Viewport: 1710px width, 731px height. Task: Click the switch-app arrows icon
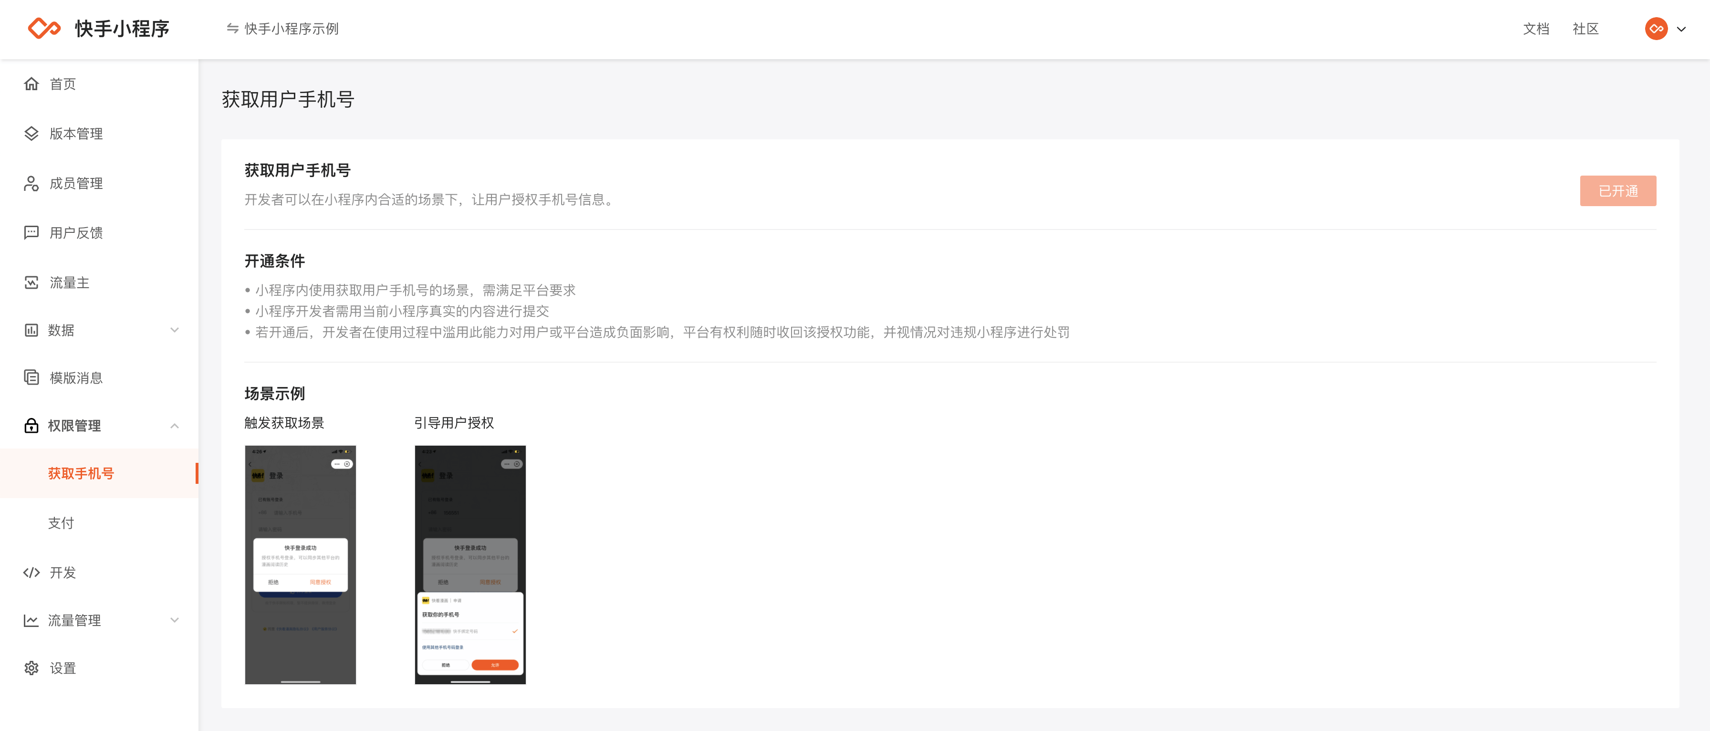point(232,29)
